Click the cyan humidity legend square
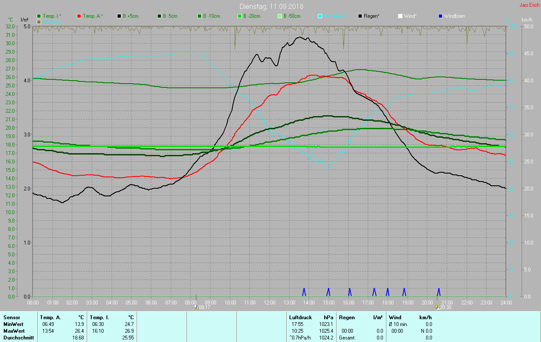The width and height of the screenshot is (541, 342). coord(320,16)
